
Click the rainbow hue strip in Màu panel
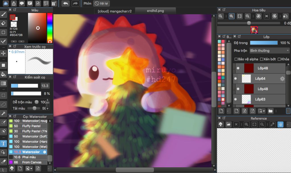coord(50,28)
